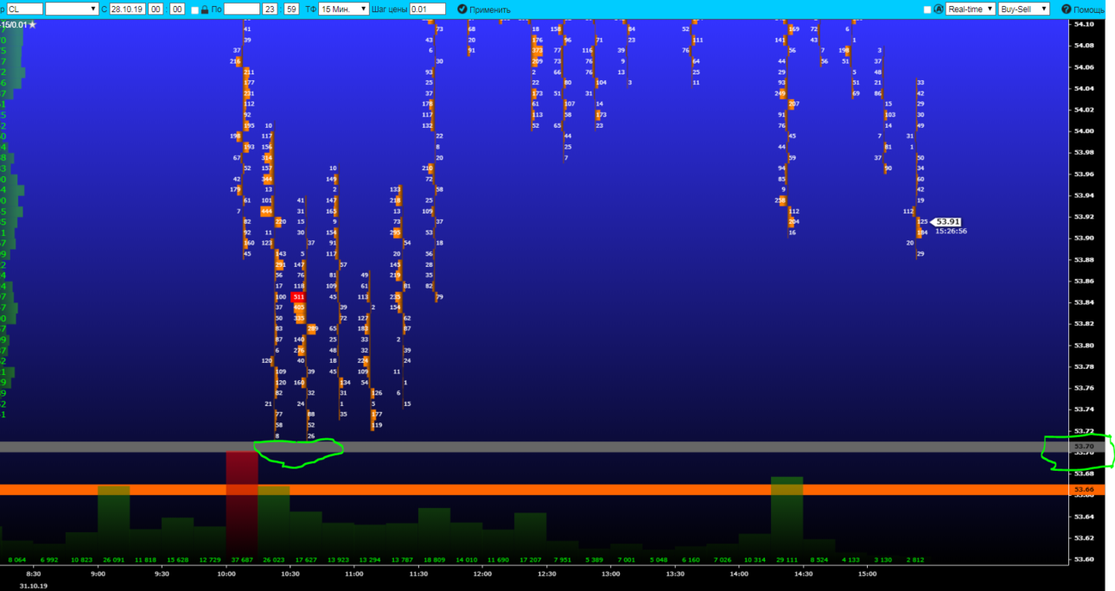Click the 54.00 price axis label

point(1083,130)
